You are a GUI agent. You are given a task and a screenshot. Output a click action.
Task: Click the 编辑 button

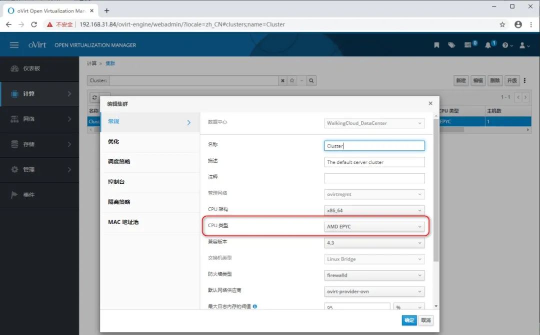[478, 80]
